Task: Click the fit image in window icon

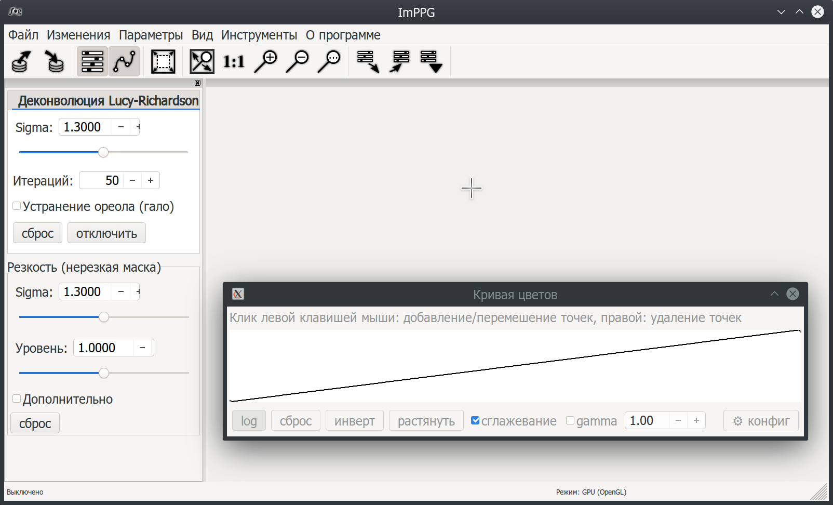Action: point(202,61)
